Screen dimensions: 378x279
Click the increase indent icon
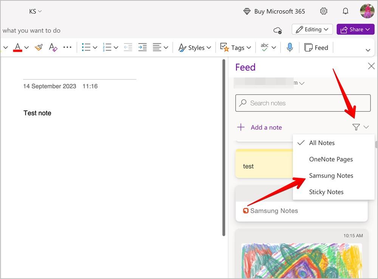[143, 47]
